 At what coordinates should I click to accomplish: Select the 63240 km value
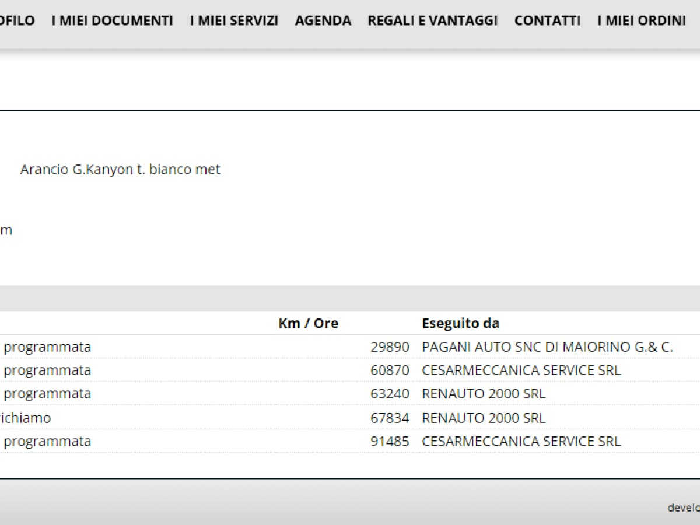point(390,394)
